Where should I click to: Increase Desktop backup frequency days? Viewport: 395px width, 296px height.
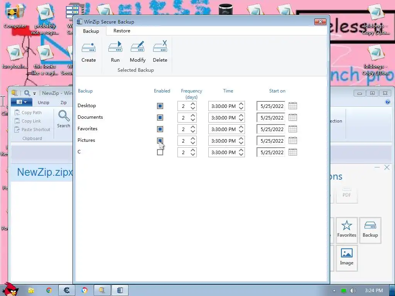(x=193, y=104)
